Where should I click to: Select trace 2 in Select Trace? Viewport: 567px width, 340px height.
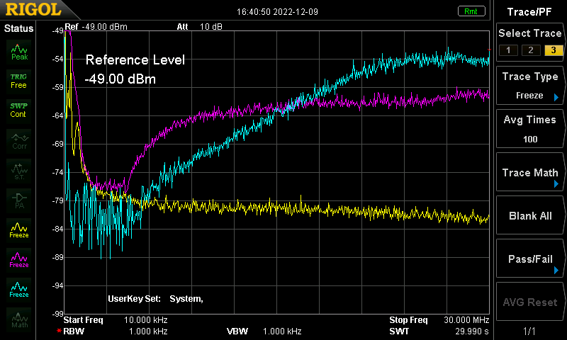(530, 50)
